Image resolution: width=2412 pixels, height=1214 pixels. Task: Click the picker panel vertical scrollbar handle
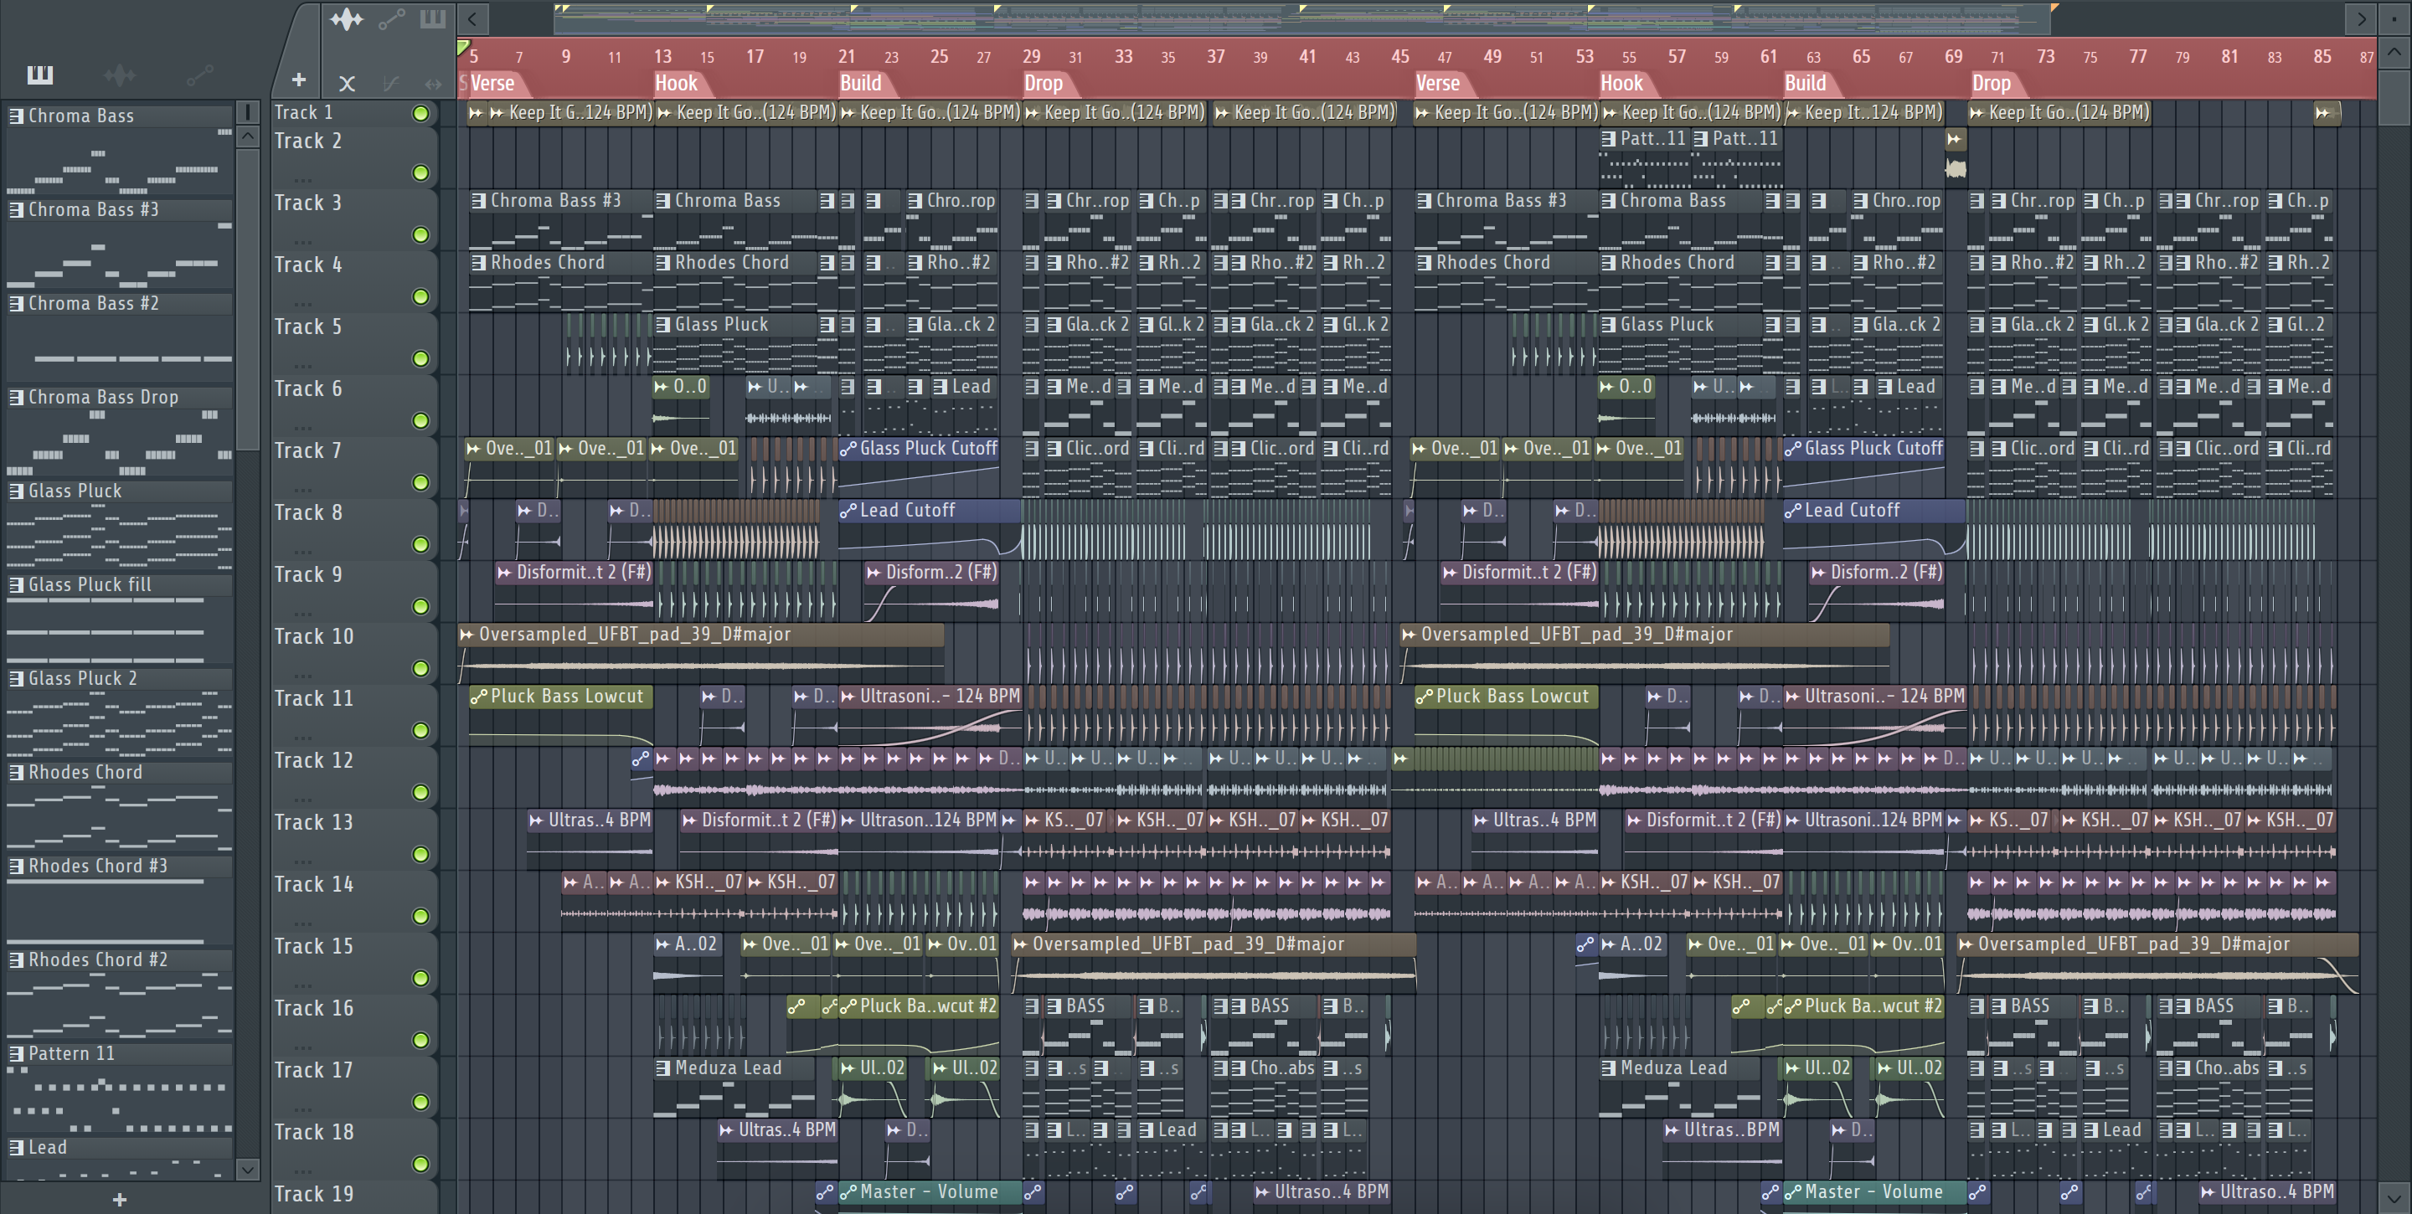click(247, 300)
